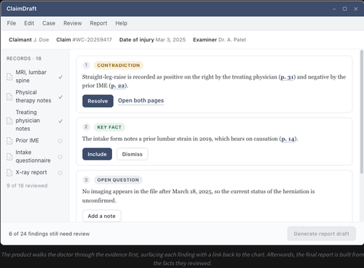Click the date of injury Mar 3, 2025

click(x=170, y=40)
